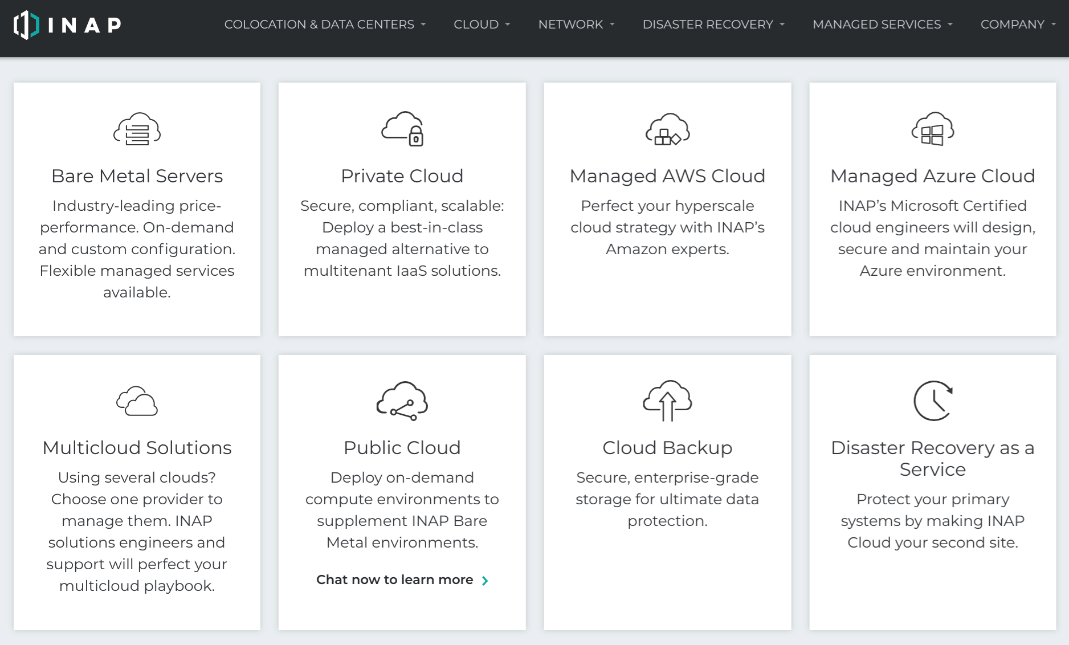This screenshot has width=1069, height=645.
Task: Click 'INAP's Microsoft Certified cloud engineers' text
Action: tap(933, 238)
